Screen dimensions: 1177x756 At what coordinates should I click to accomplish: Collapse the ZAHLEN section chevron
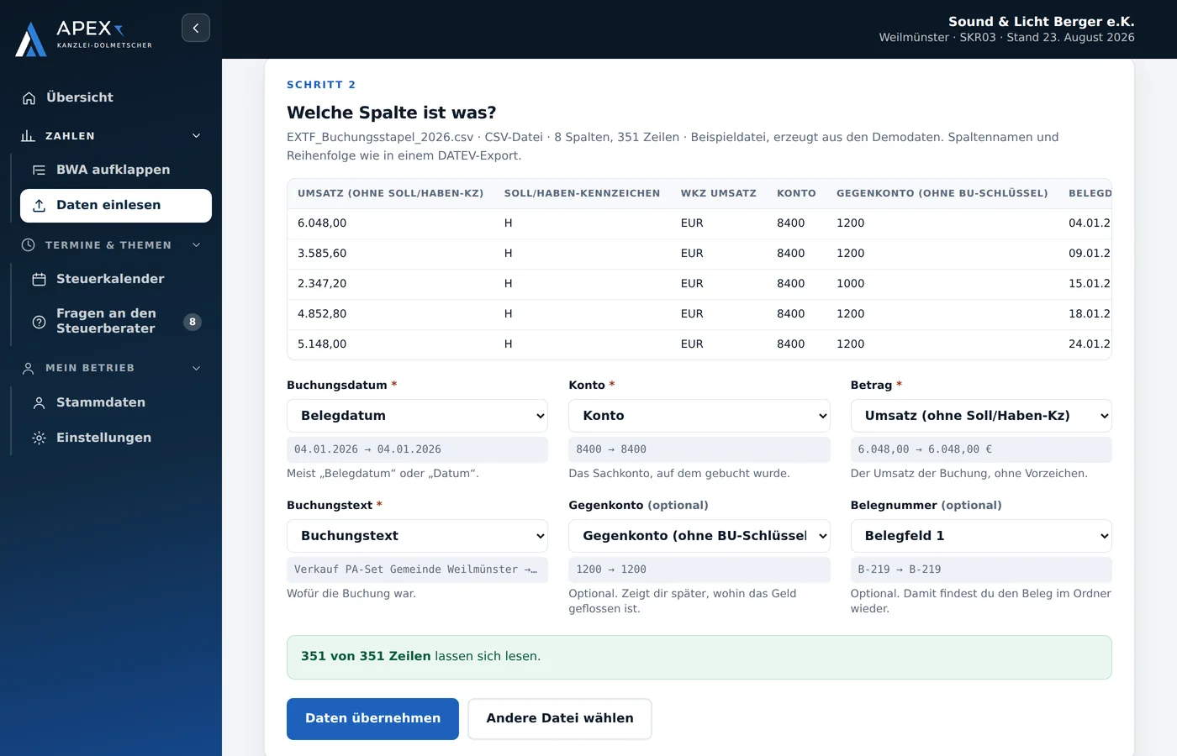click(197, 136)
